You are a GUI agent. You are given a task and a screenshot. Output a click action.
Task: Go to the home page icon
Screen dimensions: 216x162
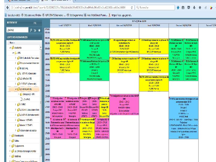200,7
